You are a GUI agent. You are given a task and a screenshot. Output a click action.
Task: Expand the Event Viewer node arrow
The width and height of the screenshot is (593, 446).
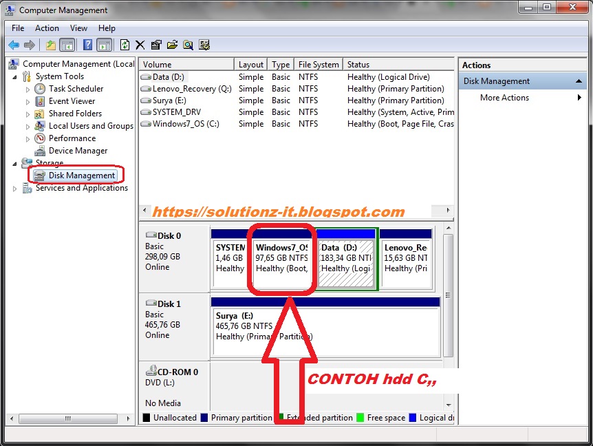click(28, 102)
